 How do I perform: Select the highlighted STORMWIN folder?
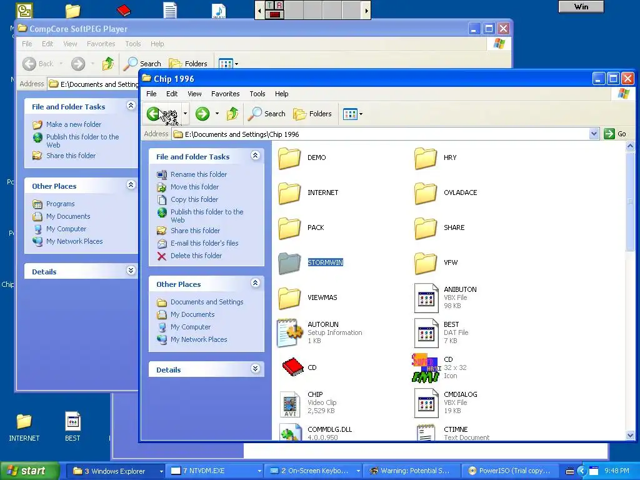311,263
